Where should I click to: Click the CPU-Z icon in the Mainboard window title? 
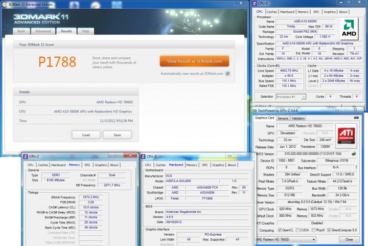[143, 156]
